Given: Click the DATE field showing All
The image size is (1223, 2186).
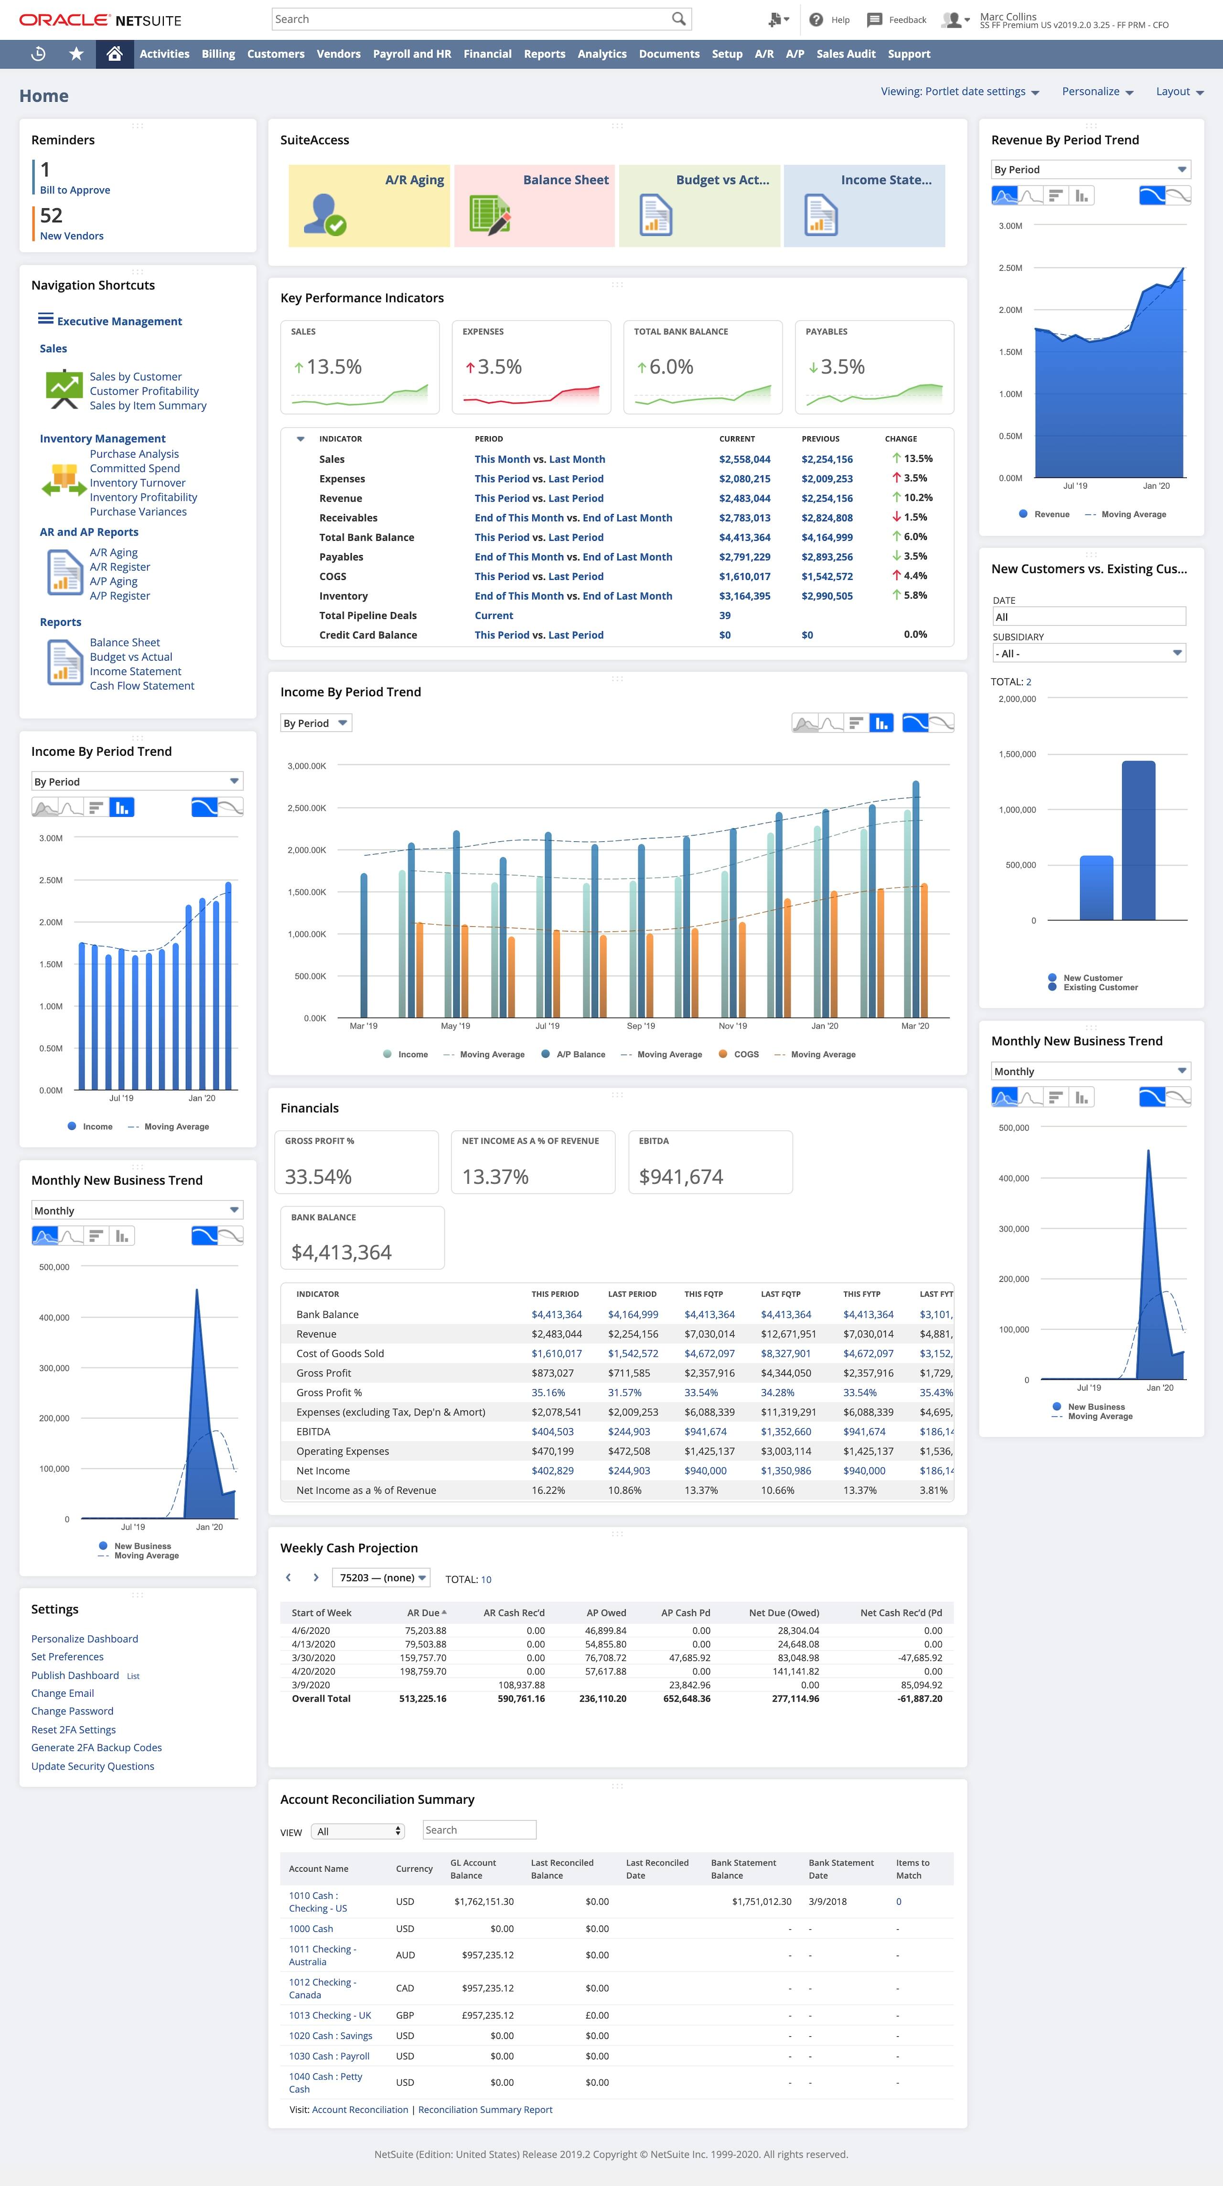Looking at the screenshot, I should 1089,617.
